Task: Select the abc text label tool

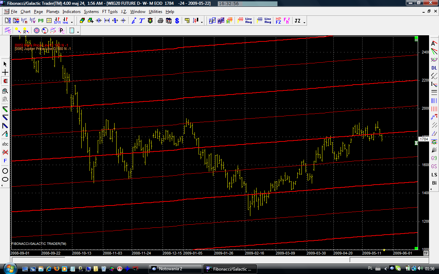Action: pyautogui.click(x=5, y=144)
